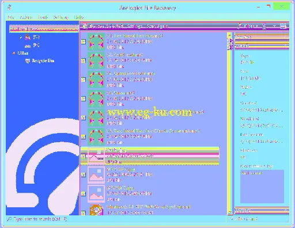295x228 pixels.
Task: Collapse the Other group in the tree
Action: pyautogui.click(x=14, y=53)
